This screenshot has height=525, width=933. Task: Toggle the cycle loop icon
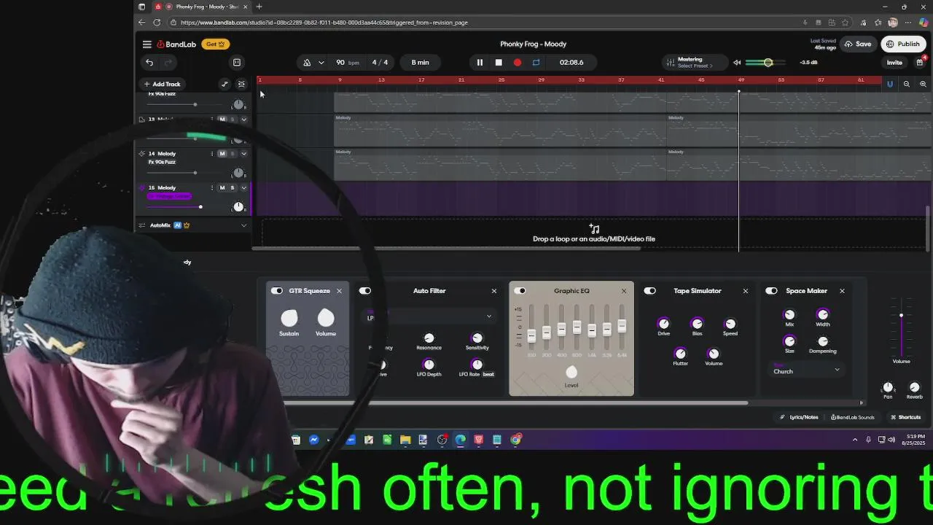click(536, 63)
